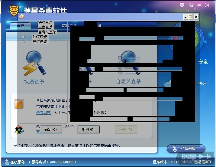
Task: Open the 查看日志 link
Action: click(44, 113)
